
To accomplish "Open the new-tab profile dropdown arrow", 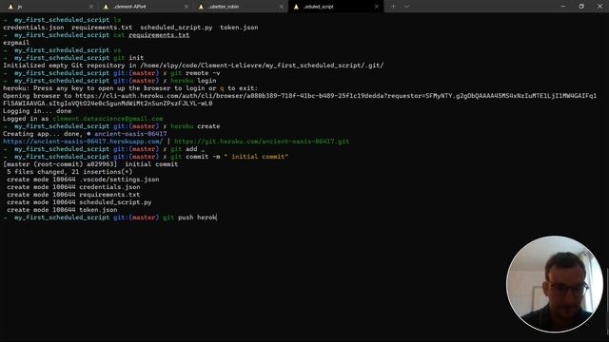I will [406, 7].
